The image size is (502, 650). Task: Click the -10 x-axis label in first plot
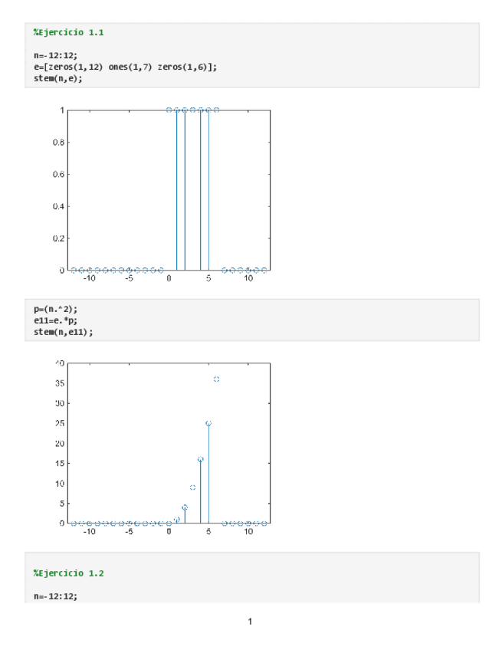pos(89,278)
